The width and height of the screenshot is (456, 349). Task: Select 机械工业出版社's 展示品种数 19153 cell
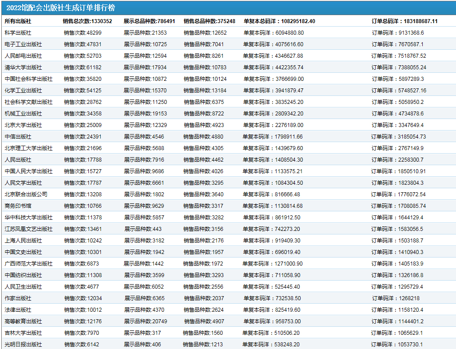click(145, 114)
